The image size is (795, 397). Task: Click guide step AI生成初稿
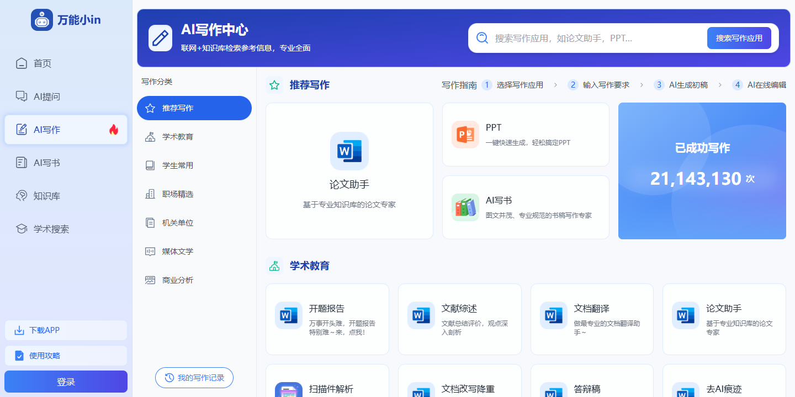point(681,85)
